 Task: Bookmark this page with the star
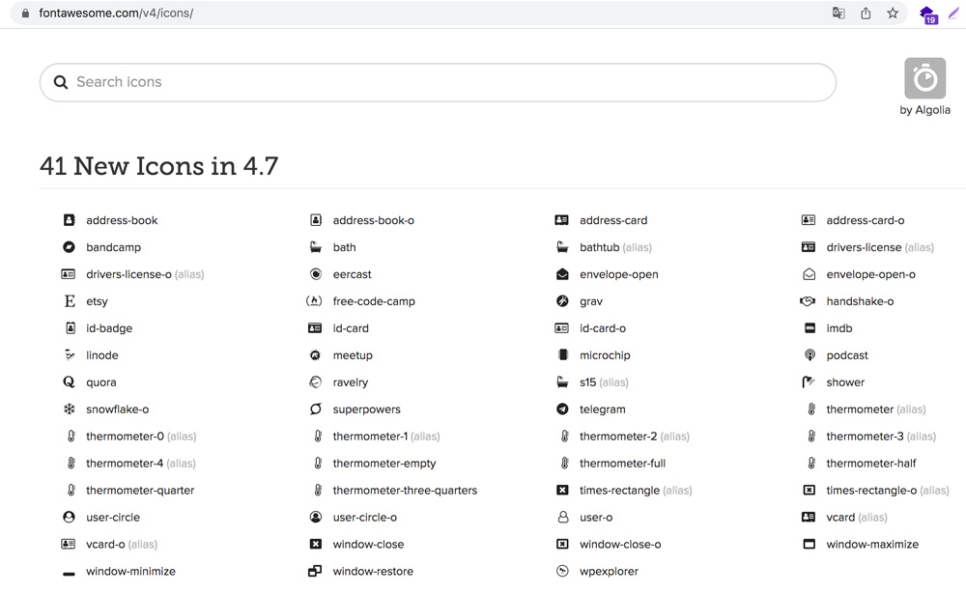(893, 13)
